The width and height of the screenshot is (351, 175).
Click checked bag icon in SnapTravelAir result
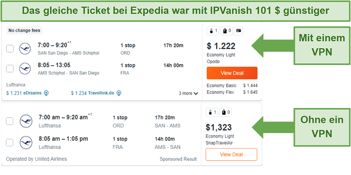click(226, 112)
